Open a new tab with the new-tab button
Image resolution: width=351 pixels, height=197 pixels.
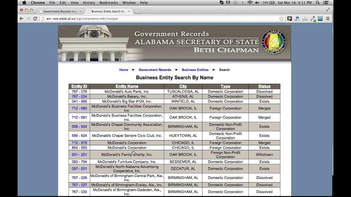pyautogui.click(x=137, y=11)
